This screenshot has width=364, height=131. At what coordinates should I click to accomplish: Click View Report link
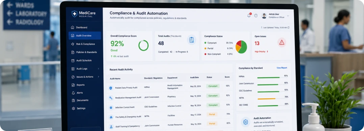point(282,68)
